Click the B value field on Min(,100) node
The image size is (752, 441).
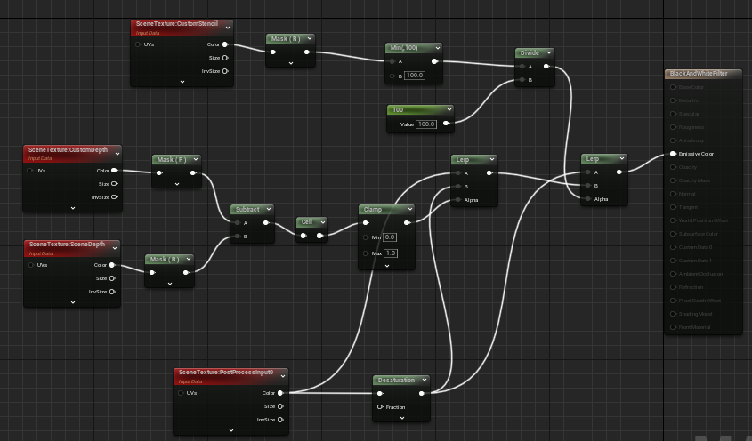click(415, 76)
